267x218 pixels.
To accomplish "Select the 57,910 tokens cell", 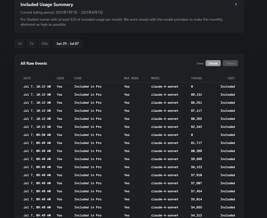I will point(196,175).
